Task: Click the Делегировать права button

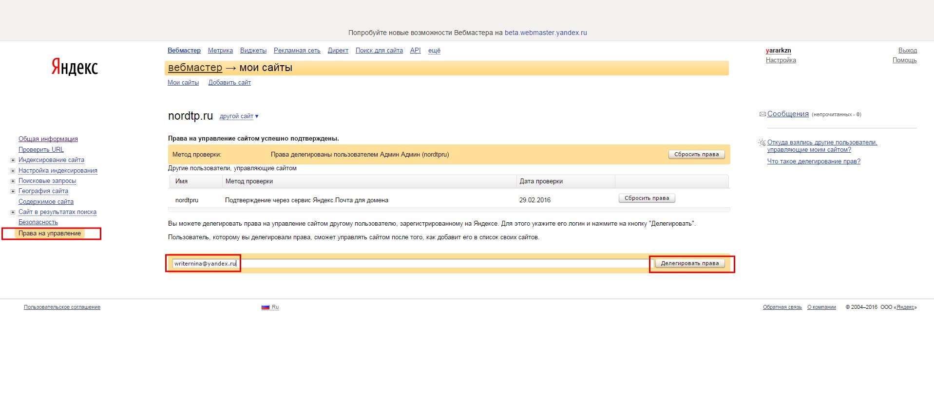Action: point(690,263)
